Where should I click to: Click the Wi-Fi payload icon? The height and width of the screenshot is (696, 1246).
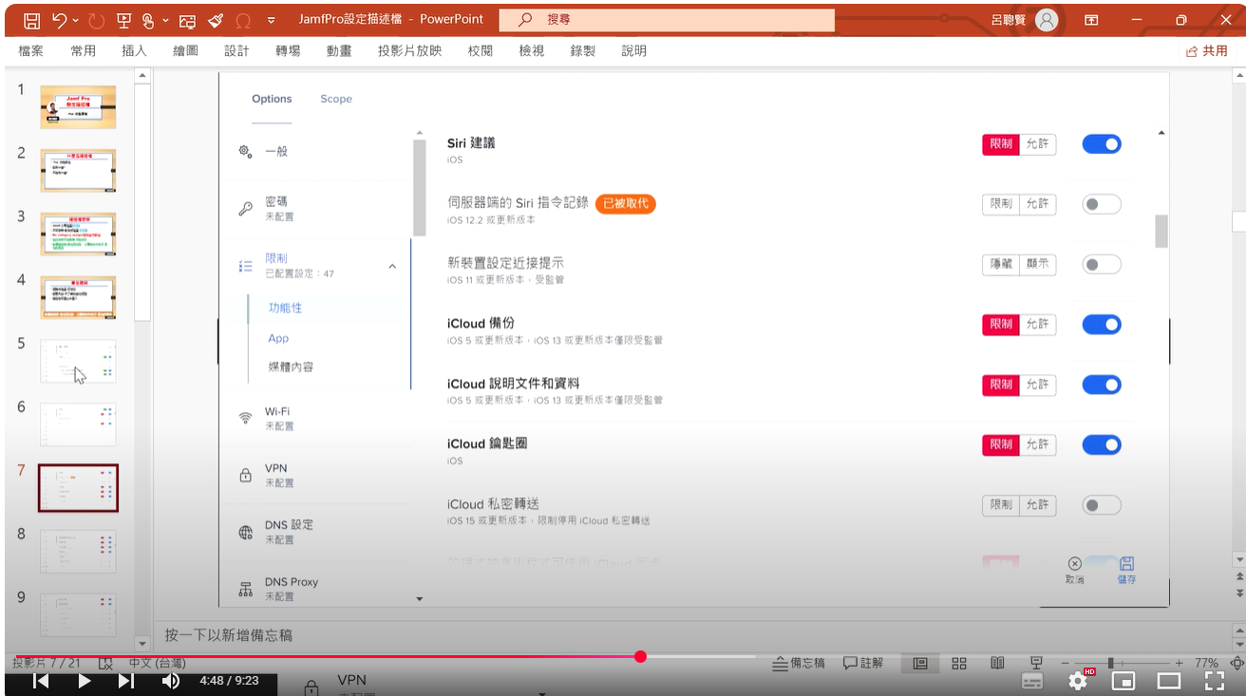pyautogui.click(x=245, y=418)
